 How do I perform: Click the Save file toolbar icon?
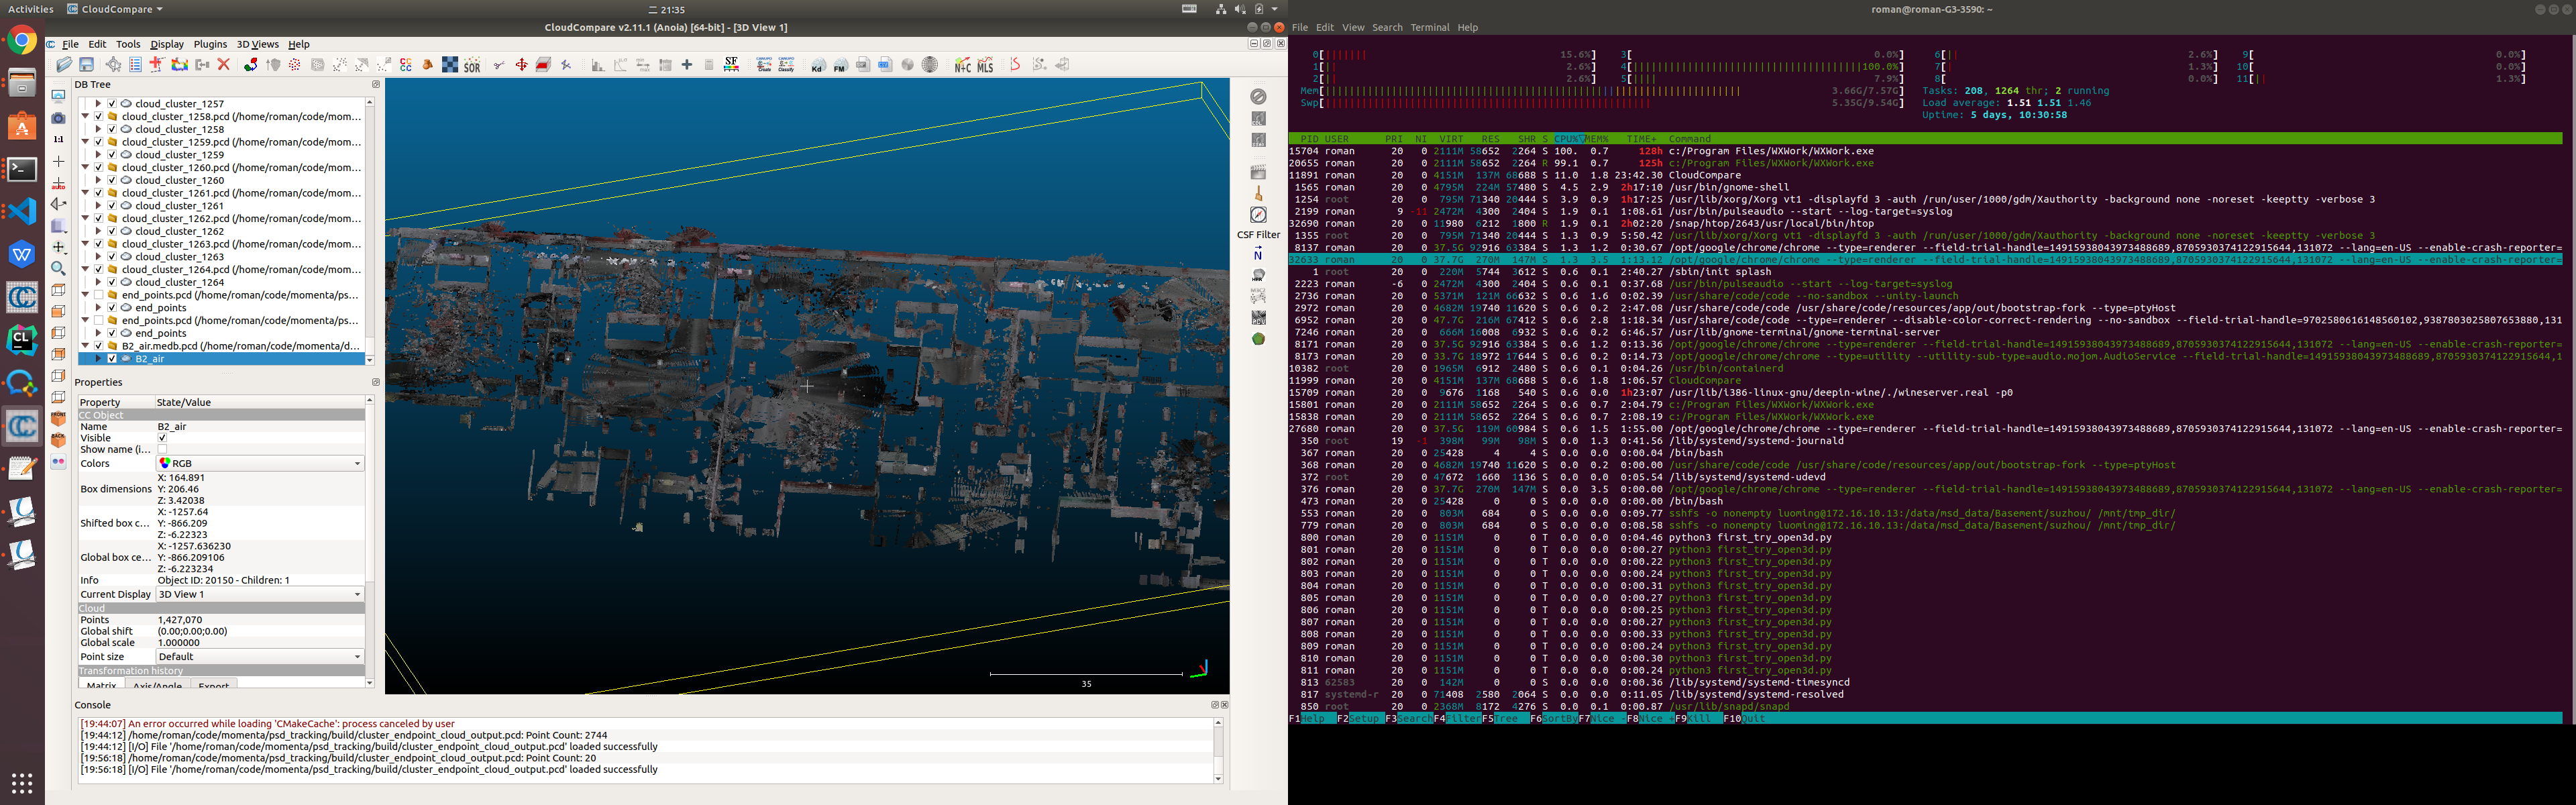pyautogui.click(x=87, y=65)
